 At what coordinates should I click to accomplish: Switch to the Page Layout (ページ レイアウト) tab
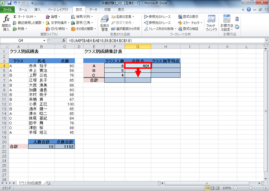tap(58, 10)
